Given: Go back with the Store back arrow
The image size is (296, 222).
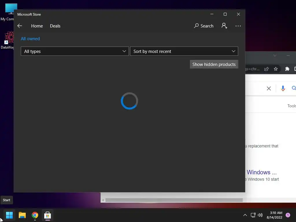Looking at the screenshot, I should point(20,26).
